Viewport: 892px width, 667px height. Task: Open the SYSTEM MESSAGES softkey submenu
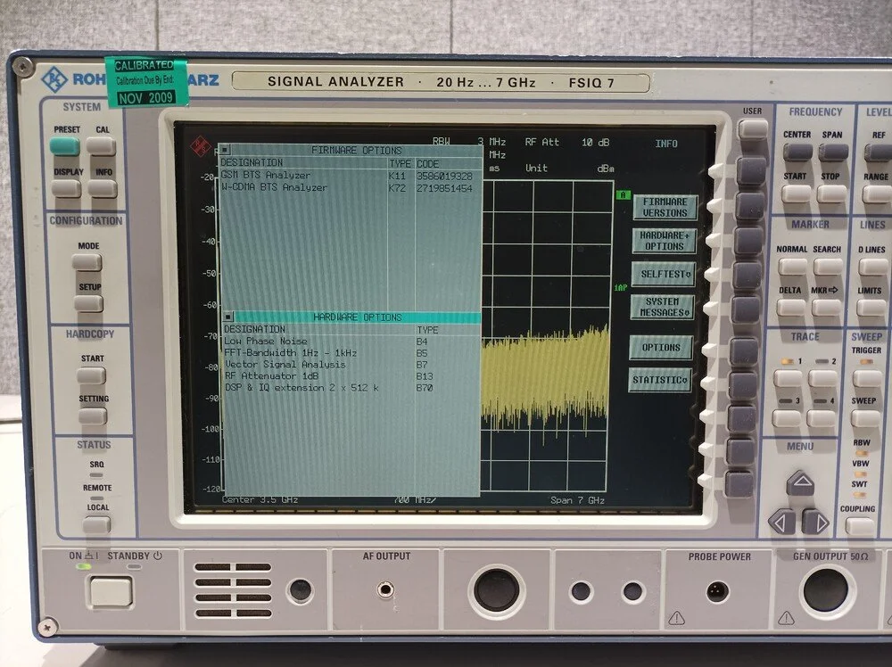click(662, 306)
